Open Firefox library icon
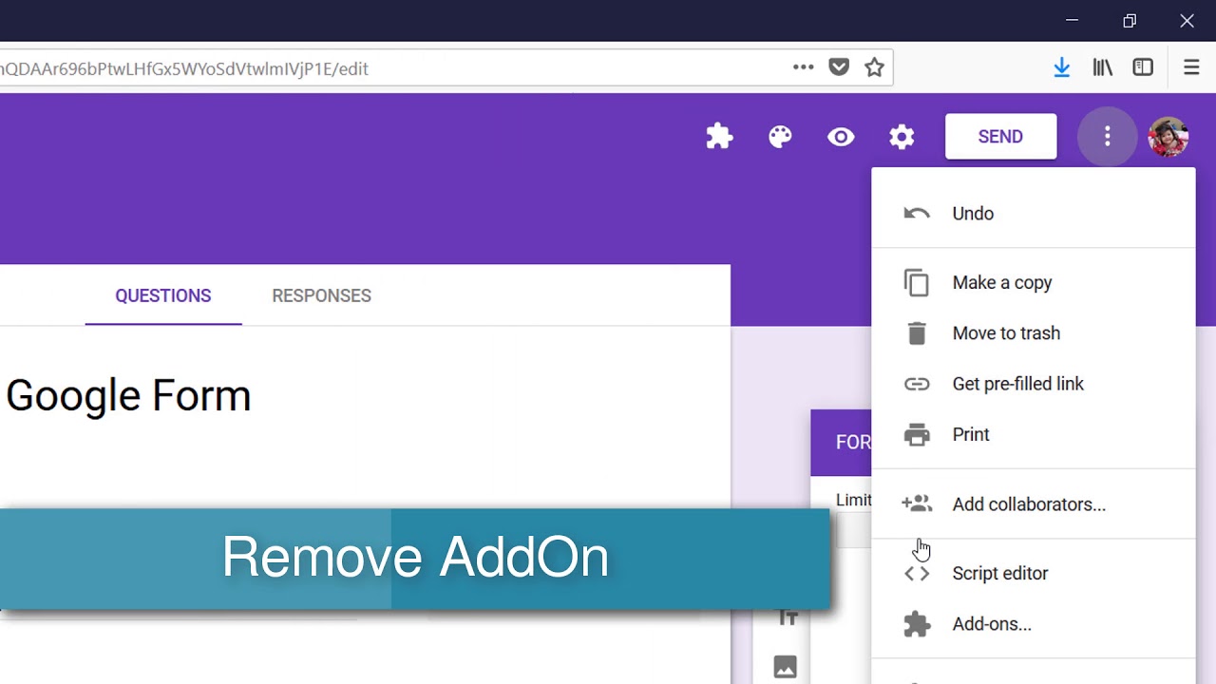 [1103, 67]
